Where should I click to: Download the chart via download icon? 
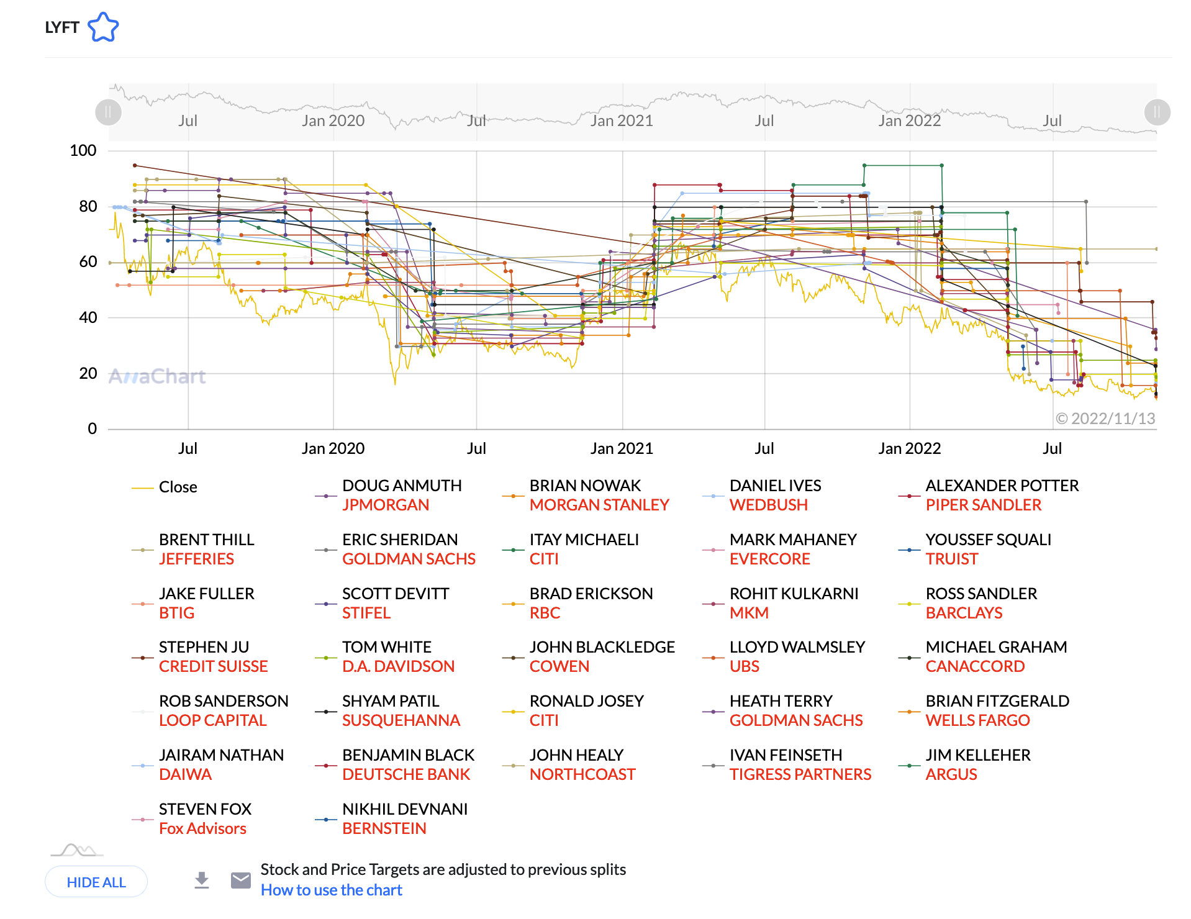[x=202, y=881]
